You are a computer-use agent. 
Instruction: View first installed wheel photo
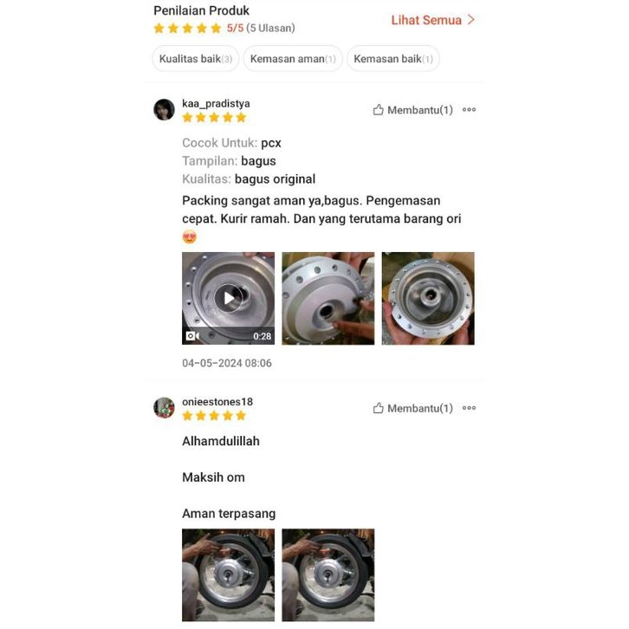tap(228, 574)
